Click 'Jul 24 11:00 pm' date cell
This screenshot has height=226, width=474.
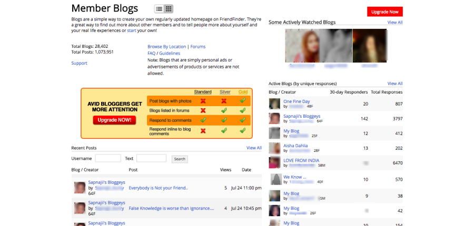pos(246,188)
